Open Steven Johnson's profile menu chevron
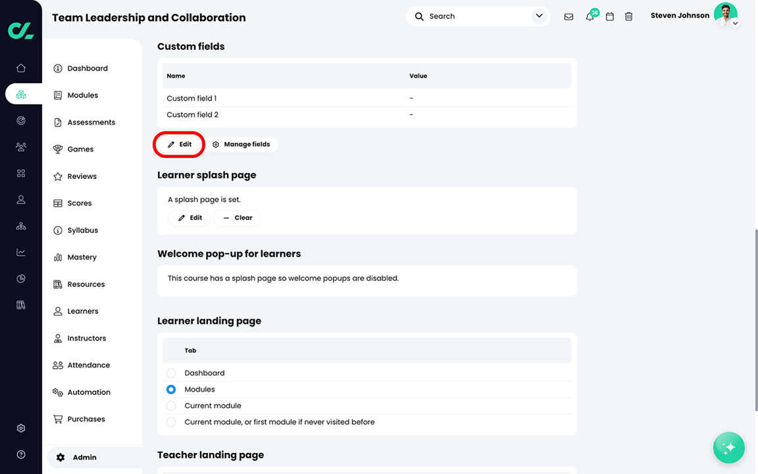 (735, 22)
